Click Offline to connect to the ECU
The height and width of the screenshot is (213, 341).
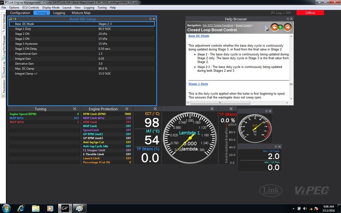(x=310, y=13)
